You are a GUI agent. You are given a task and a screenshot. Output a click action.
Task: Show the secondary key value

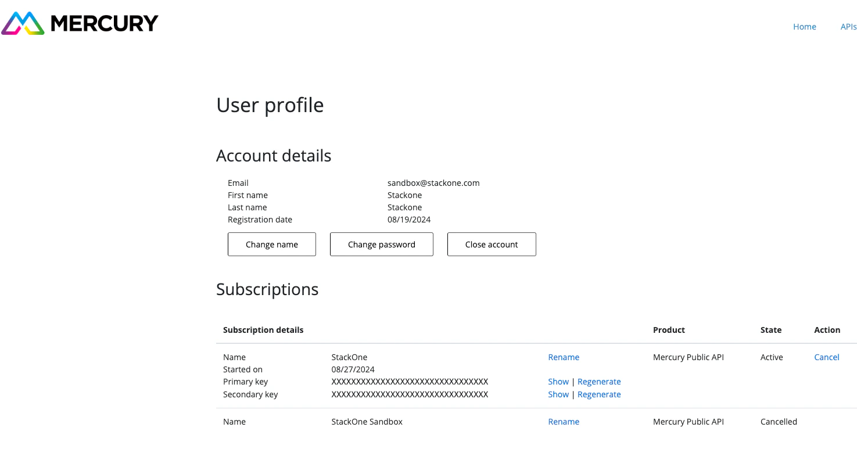point(558,394)
